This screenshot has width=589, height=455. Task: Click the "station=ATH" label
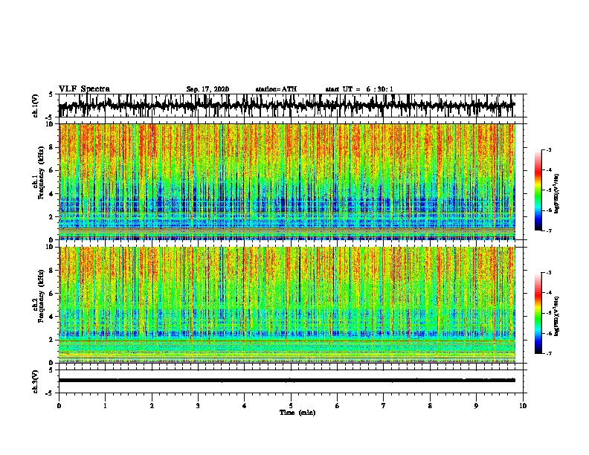(276, 89)
